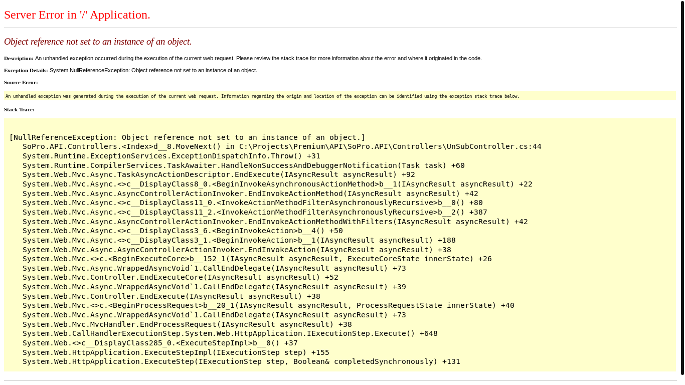Click the "An unhandled exception was generated" source error text

click(262, 96)
